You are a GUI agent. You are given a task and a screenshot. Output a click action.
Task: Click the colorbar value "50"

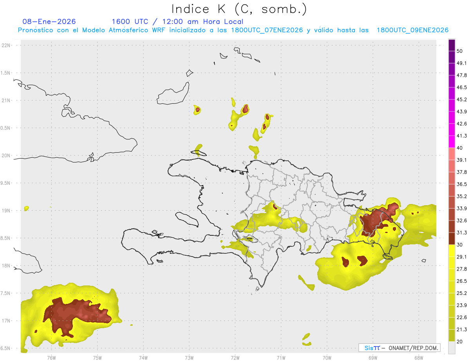tap(460, 51)
